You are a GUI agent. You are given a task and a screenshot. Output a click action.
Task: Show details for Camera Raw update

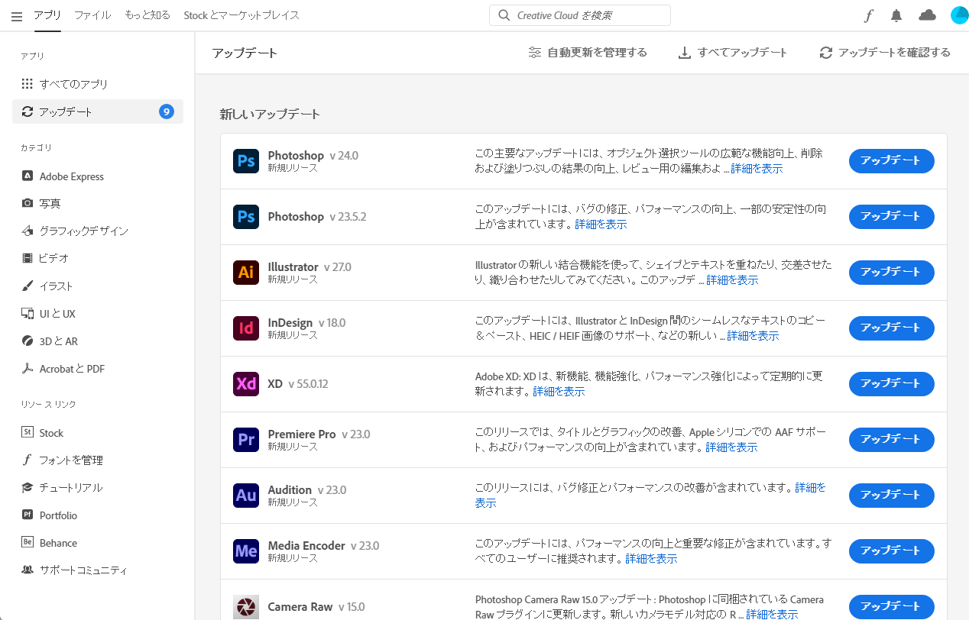click(772, 615)
